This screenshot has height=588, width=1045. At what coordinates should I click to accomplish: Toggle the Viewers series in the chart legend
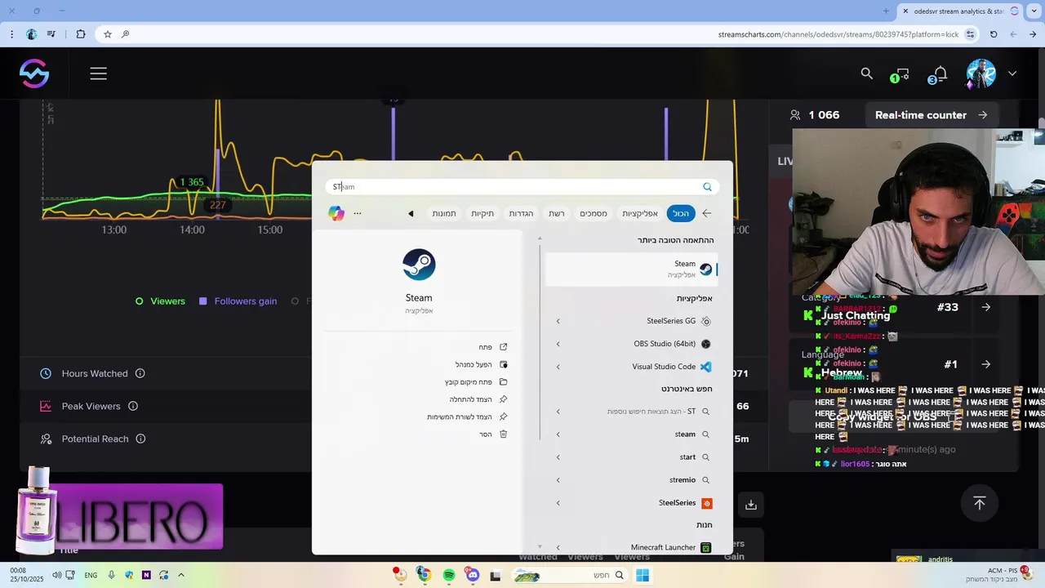coord(160,301)
